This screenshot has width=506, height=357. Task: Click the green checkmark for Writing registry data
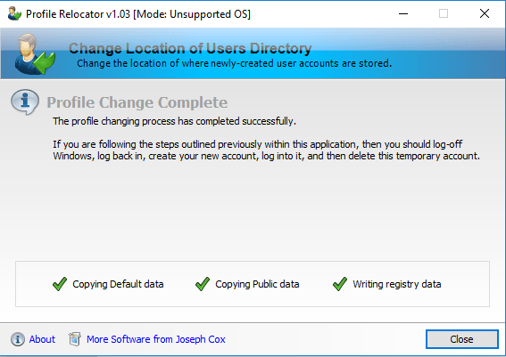pyautogui.click(x=340, y=284)
